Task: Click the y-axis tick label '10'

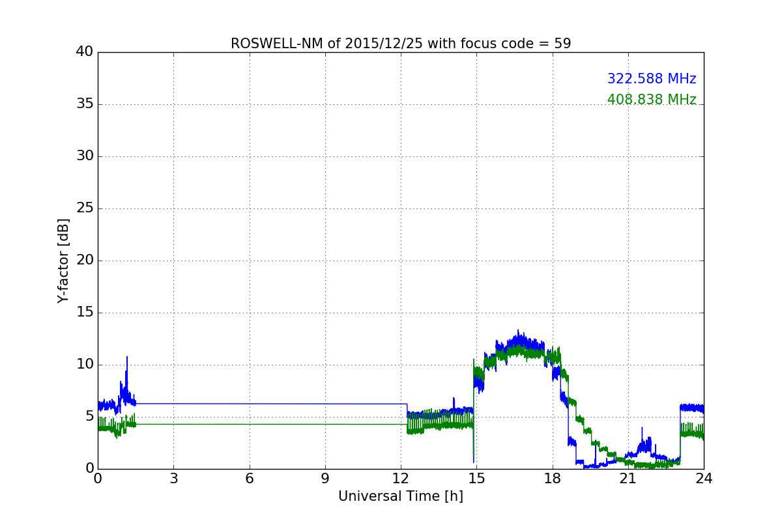Action: click(85, 365)
